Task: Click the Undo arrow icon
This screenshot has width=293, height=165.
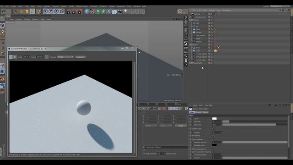Action: click(3, 11)
